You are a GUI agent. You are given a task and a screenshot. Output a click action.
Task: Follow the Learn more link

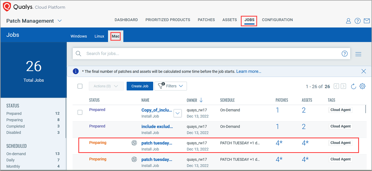249,71
